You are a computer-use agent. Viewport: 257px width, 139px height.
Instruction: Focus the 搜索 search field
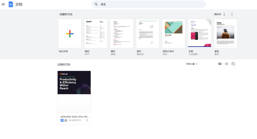point(149,4)
